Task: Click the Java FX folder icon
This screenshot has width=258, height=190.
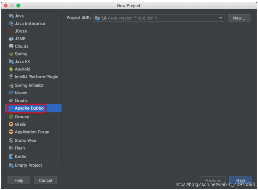Action: click(x=11, y=61)
